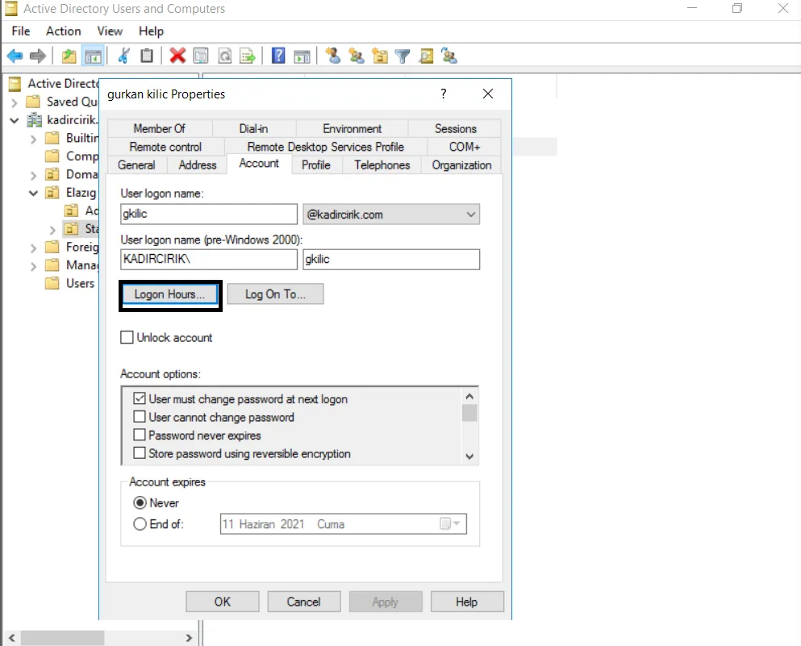Create new organizational unit icon
The image size is (801, 646).
(x=380, y=56)
